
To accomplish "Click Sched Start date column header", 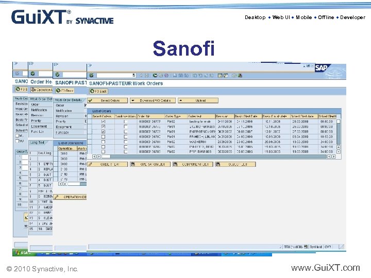I will [x=303, y=116].
